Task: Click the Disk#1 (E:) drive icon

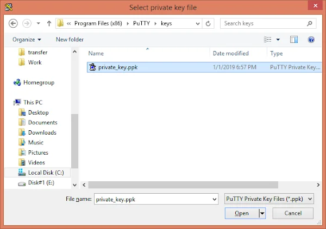Action: click(x=22, y=184)
